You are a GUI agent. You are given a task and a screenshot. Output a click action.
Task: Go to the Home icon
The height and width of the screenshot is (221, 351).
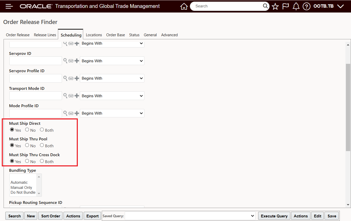click(184, 6)
